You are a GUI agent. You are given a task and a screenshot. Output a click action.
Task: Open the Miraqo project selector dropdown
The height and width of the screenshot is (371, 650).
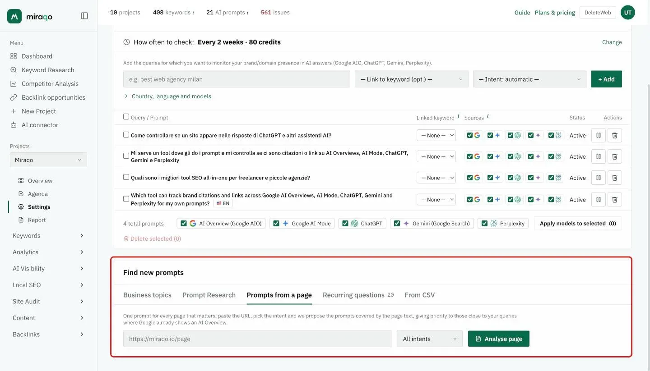click(48, 160)
